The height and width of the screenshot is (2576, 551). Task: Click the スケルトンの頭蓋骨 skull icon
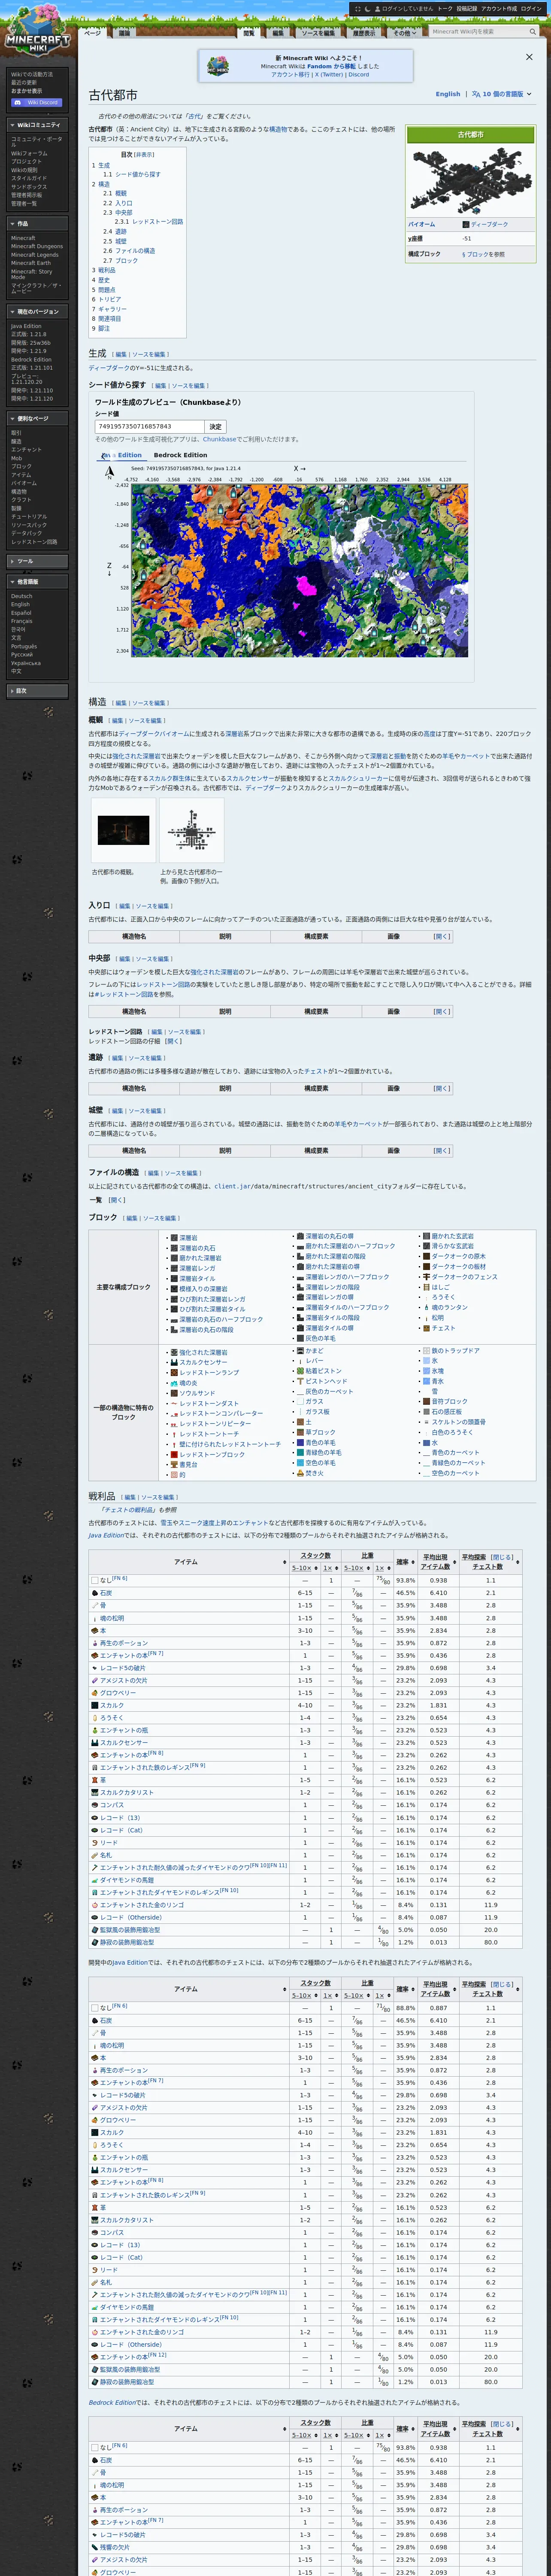click(x=426, y=1422)
